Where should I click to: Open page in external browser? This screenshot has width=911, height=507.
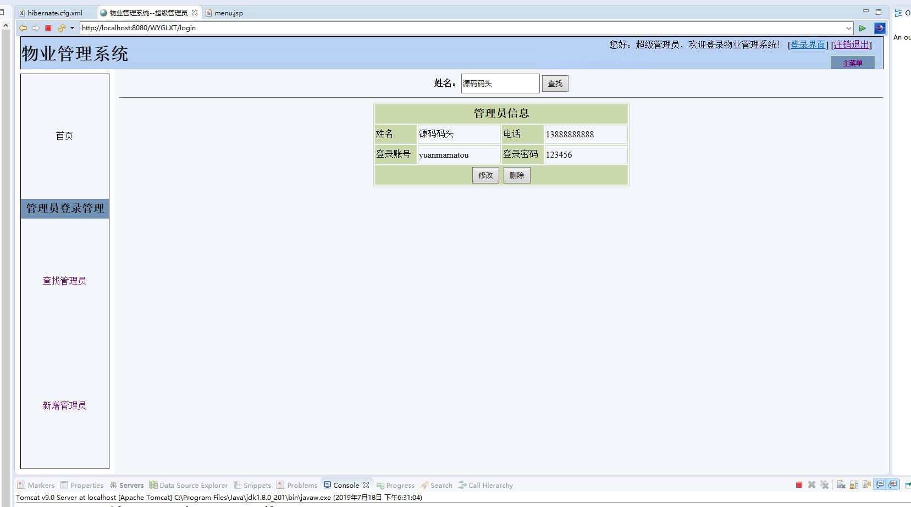[x=880, y=28]
